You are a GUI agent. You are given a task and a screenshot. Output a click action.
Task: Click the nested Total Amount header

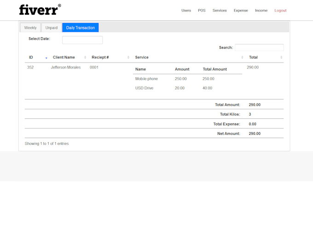point(215,69)
